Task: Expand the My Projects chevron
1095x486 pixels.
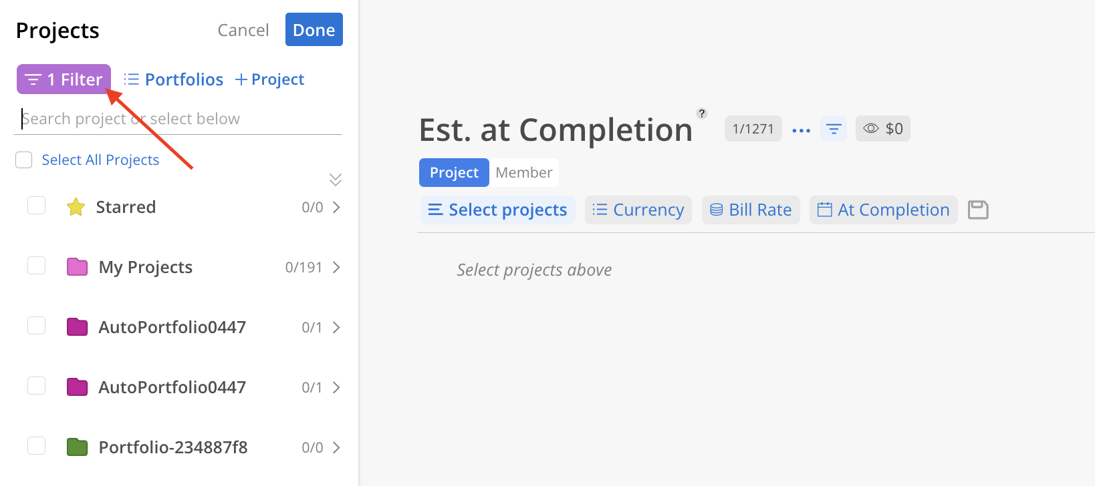Action: (x=336, y=267)
